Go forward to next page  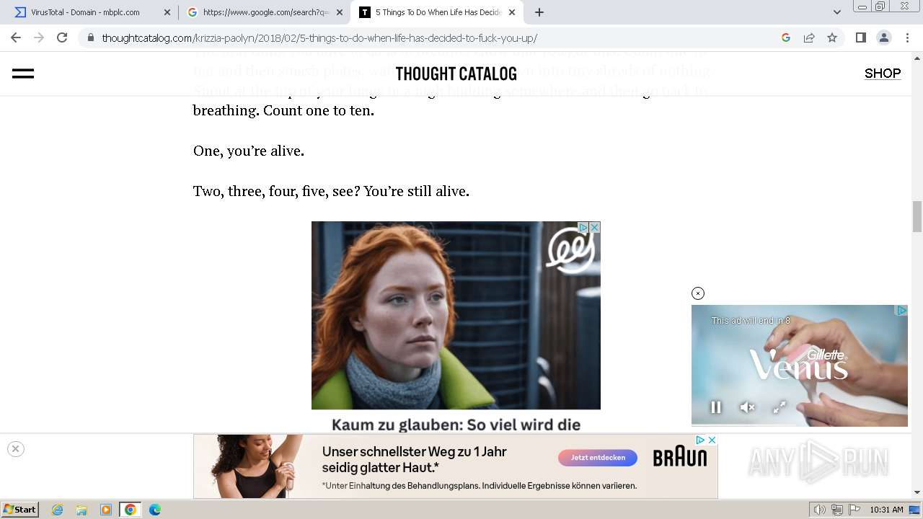pyautogui.click(x=39, y=37)
